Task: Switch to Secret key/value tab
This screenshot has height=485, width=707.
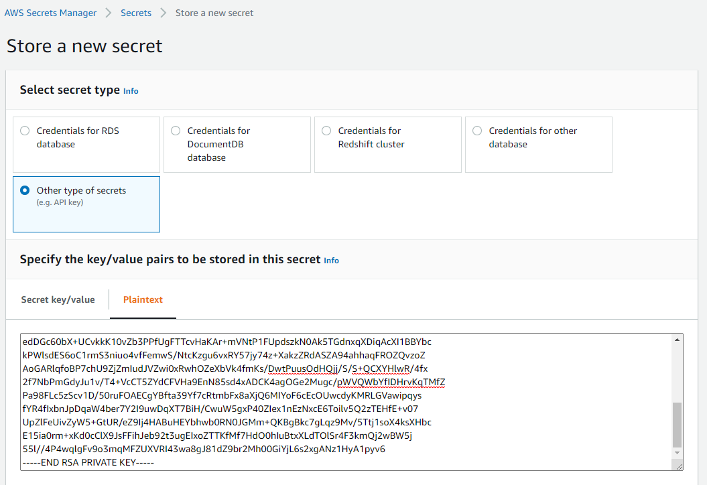Action: [58, 299]
